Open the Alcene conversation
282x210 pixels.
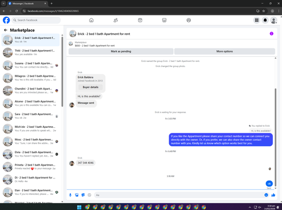30,104
